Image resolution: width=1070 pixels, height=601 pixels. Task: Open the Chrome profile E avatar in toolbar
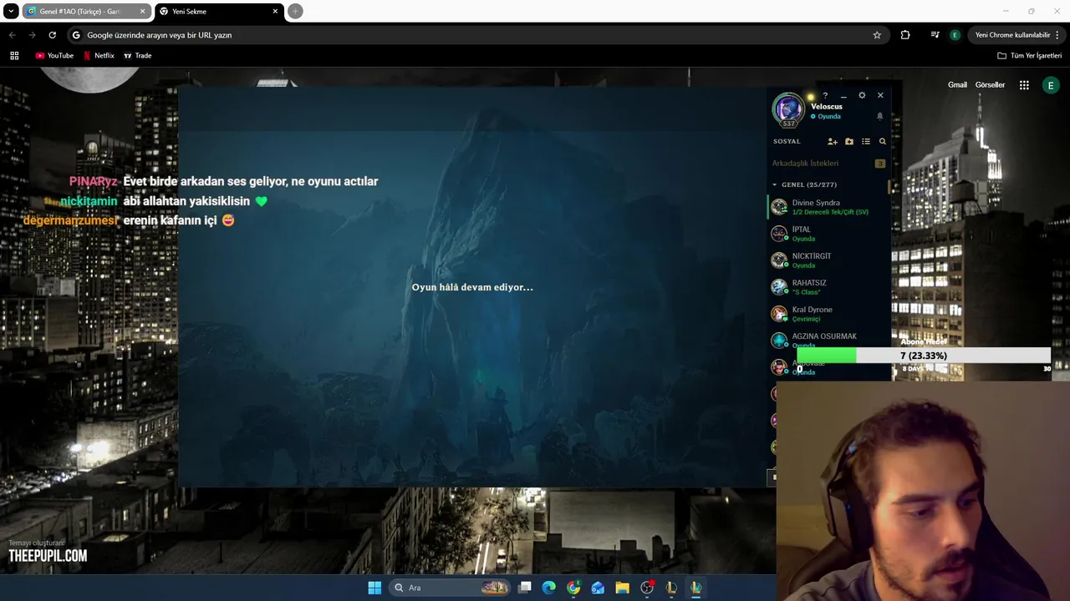(x=955, y=35)
